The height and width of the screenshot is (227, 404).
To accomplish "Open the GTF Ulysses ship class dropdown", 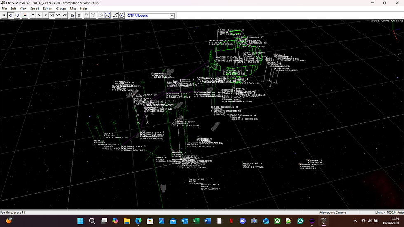I will (150, 16).
